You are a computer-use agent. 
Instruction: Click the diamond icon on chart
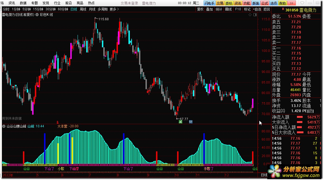tap(250, 15)
